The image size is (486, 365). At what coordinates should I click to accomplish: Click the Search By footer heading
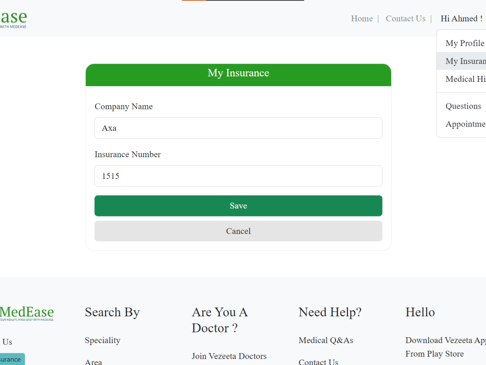(x=112, y=312)
